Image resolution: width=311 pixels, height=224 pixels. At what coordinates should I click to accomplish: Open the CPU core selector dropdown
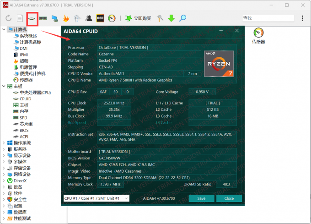[x=96, y=198]
